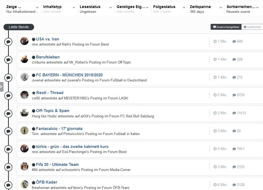Click the '3 Min.' time in Fantacalcio row
This screenshot has width=263, height=190.
pos(222,131)
